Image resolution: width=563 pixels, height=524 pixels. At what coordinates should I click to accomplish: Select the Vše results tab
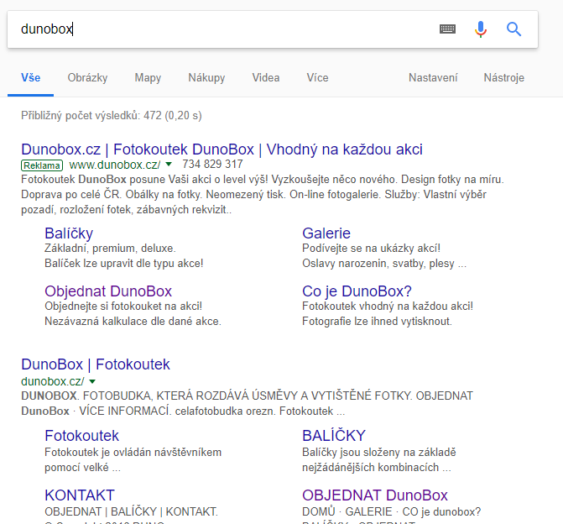pos(30,77)
